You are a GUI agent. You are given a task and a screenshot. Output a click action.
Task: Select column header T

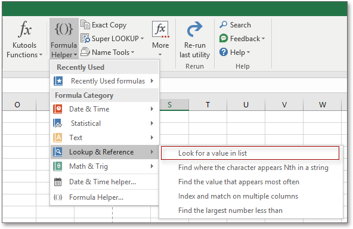(x=208, y=105)
